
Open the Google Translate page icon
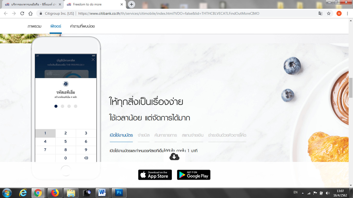[x=320, y=13]
